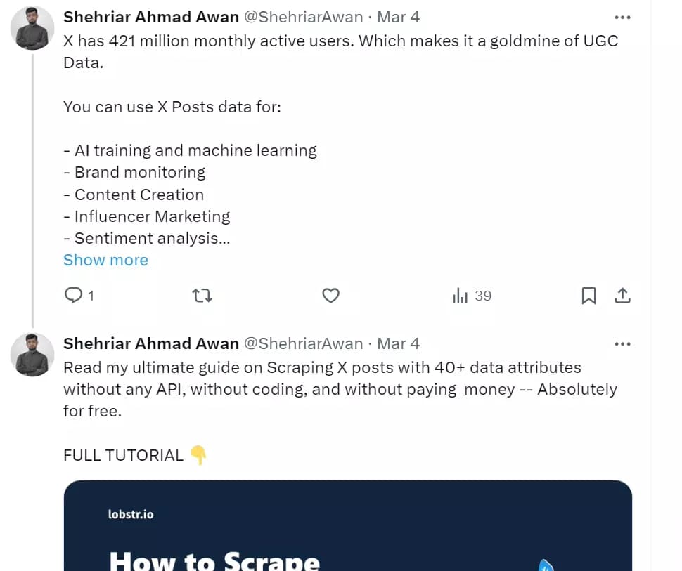Open the more options menu on the reply tweet
The image size is (682, 571).
click(622, 343)
